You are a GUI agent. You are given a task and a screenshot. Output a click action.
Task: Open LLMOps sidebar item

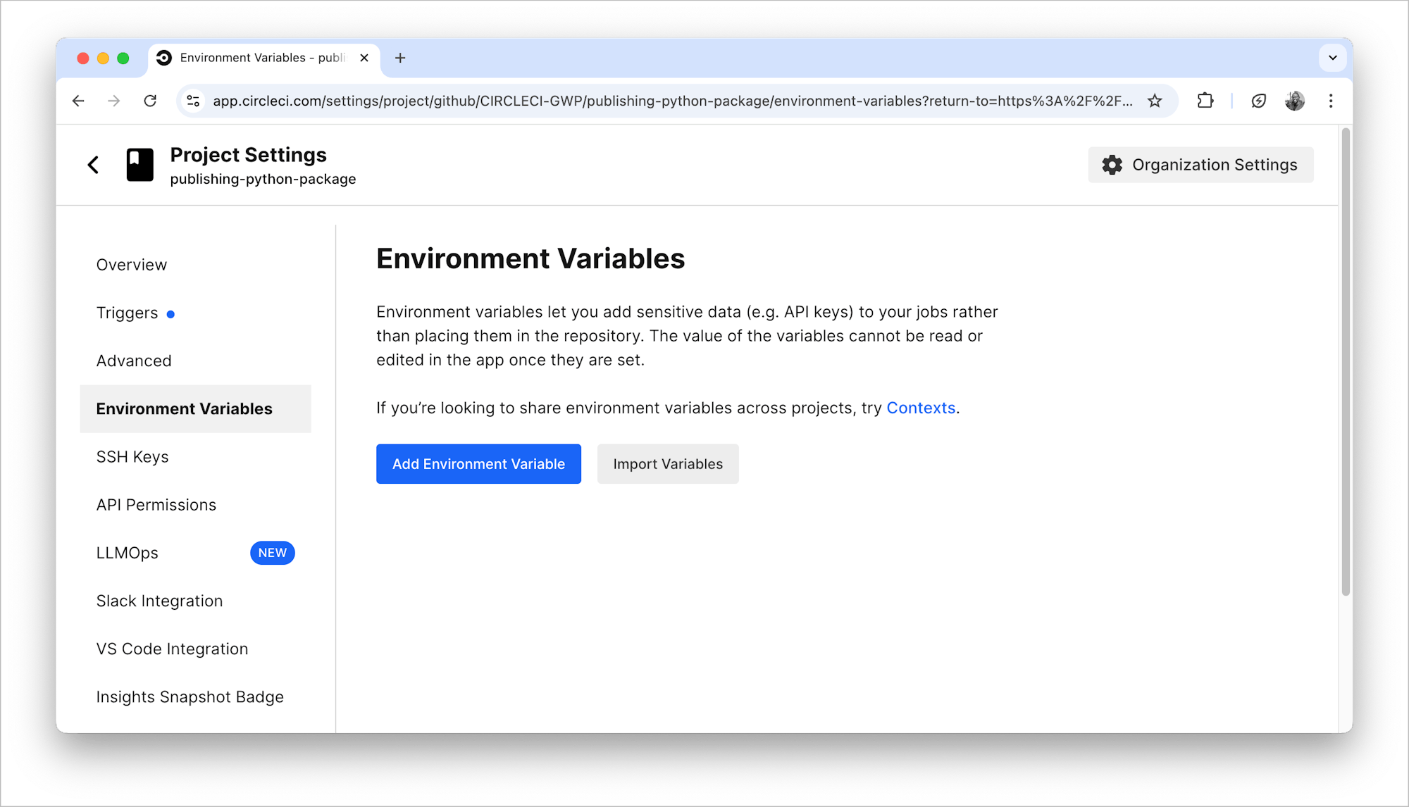pyautogui.click(x=128, y=553)
